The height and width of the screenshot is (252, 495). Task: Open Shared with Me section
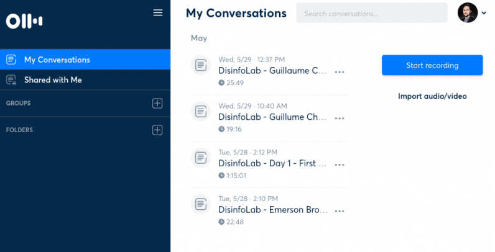(53, 79)
